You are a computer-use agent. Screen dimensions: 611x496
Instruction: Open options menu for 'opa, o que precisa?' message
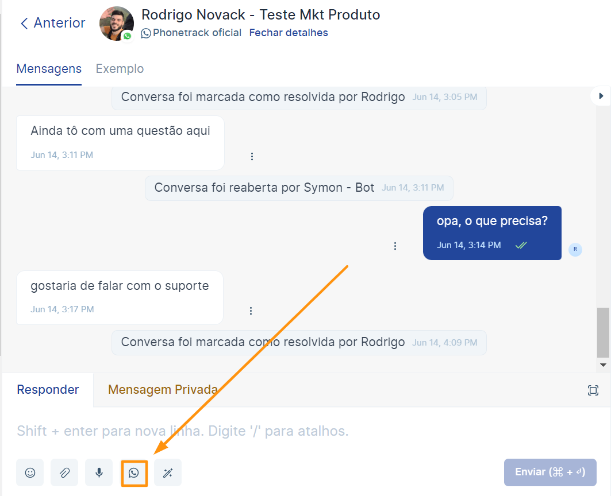(395, 246)
